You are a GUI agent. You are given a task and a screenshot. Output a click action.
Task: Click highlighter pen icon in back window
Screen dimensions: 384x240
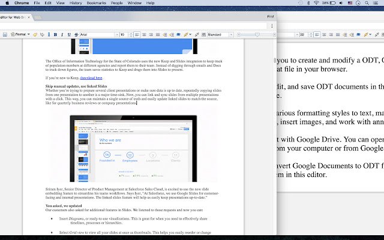[366, 35]
